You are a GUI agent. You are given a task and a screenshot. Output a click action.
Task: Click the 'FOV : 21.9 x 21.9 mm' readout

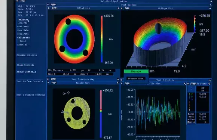point(31,15)
